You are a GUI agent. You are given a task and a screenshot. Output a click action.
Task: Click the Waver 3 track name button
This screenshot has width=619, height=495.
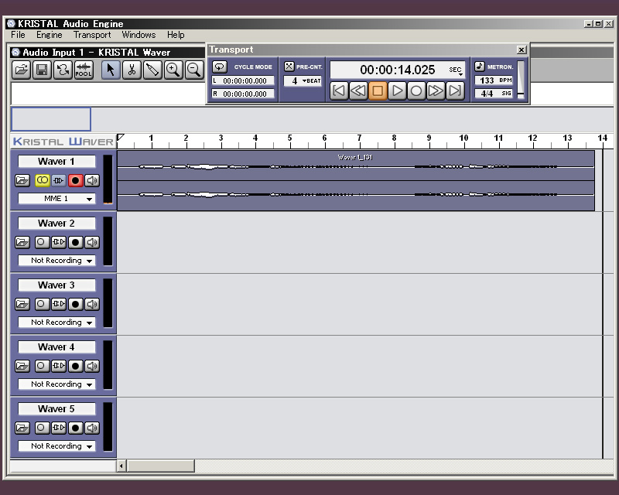tap(56, 285)
